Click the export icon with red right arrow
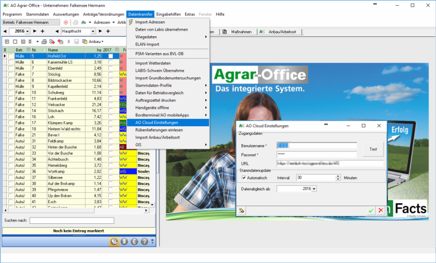 coord(52,42)
